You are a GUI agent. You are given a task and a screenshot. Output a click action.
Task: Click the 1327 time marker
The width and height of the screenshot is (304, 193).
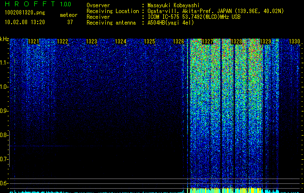[207, 41]
